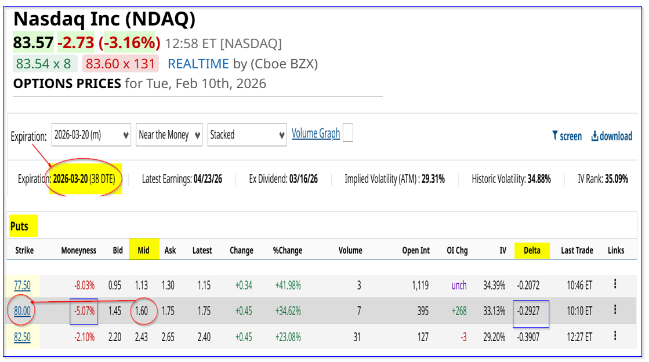Sort by the IV column header
This screenshot has height=362, width=649.
pyautogui.click(x=503, y=250)
